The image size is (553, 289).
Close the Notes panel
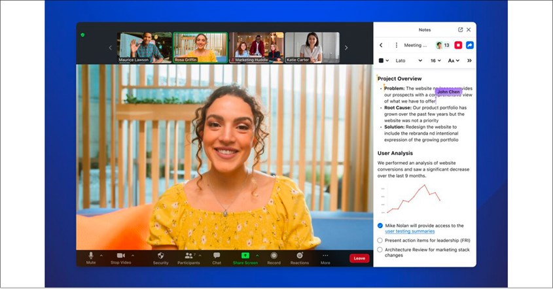[x=469, y=30]
